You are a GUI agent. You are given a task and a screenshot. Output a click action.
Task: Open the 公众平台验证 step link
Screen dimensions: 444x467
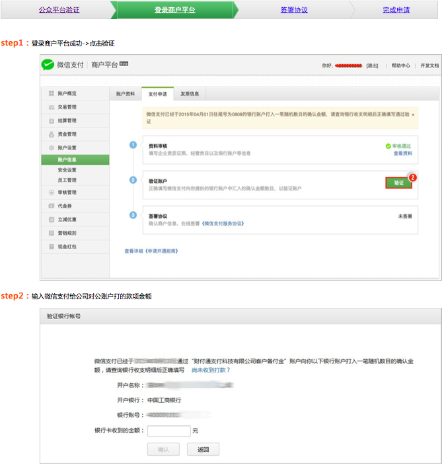[59, 10]
